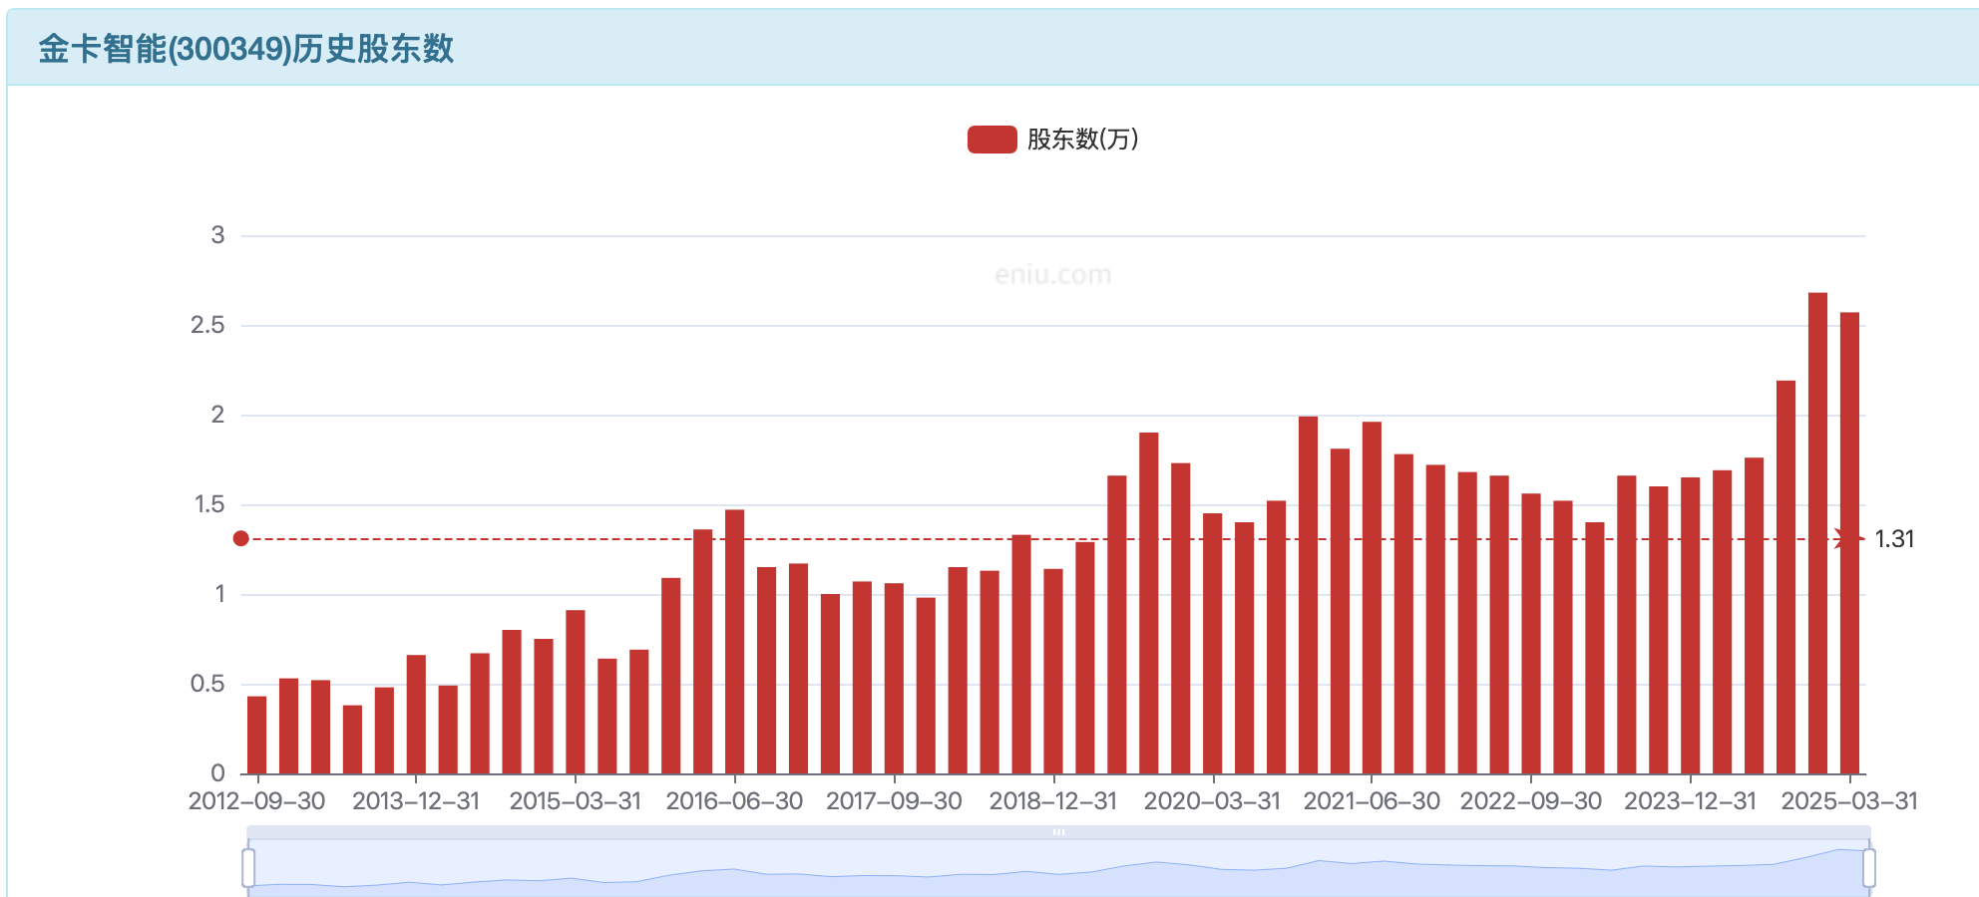Select the tallest bar, just before 2025-03-31
This screenshot has height=897, width=1979.
(x=1817, y=533)
